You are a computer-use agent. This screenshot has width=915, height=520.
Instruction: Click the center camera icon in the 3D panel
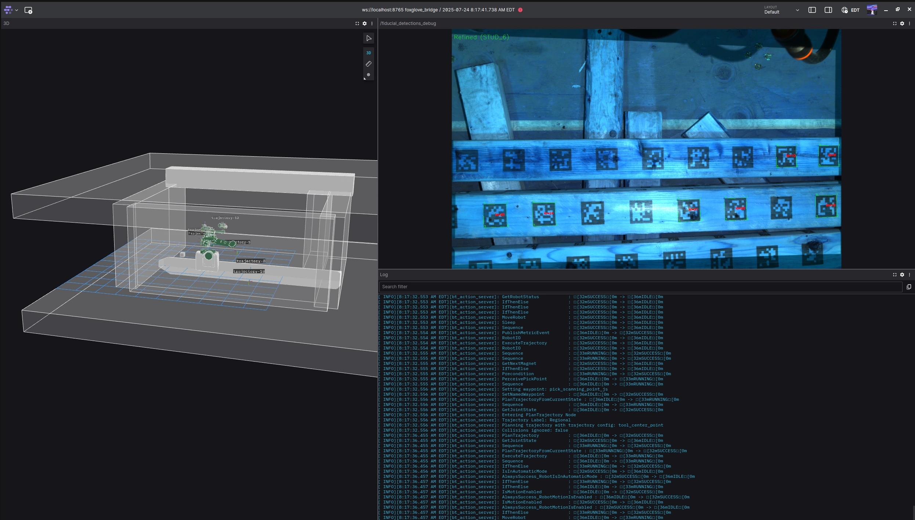368,75
